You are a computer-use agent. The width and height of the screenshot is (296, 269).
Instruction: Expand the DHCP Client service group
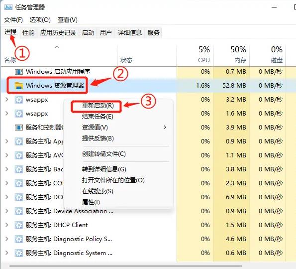7,225
